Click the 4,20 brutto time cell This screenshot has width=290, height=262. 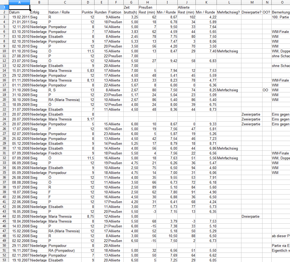coord(131,202)
